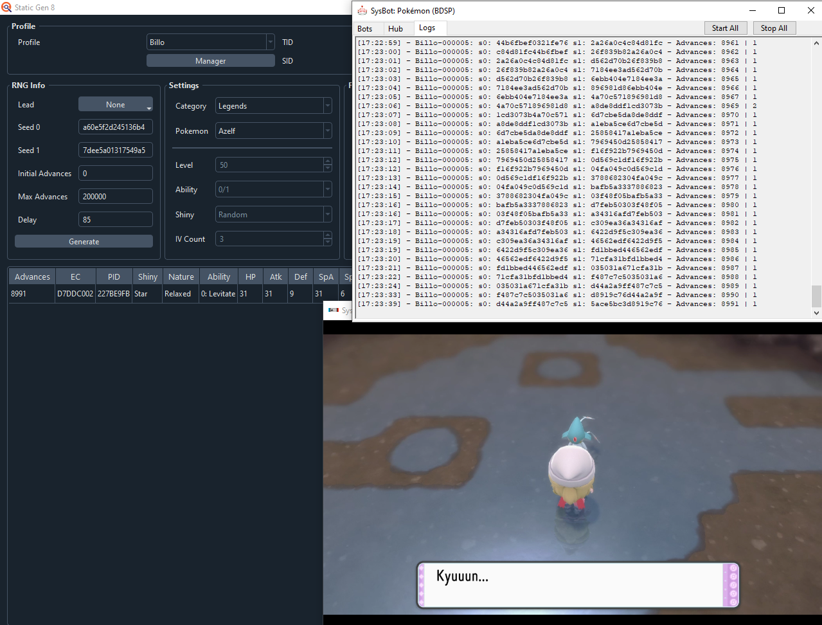Focus the Initial Advances field
The image size is (822, 625).
click(x=116, y=174)
